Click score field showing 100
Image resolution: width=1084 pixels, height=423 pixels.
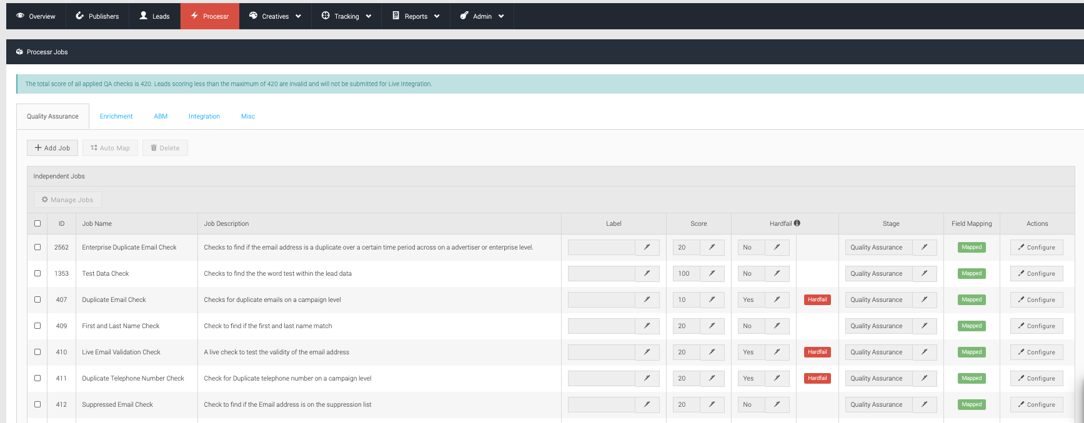[x=686, y=274]
